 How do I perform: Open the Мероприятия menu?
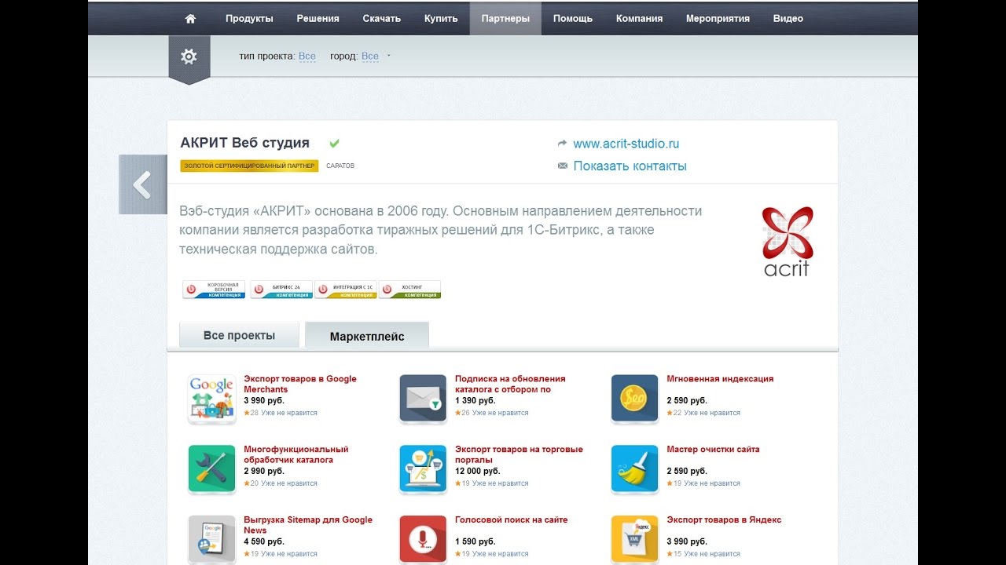point(718,19)
